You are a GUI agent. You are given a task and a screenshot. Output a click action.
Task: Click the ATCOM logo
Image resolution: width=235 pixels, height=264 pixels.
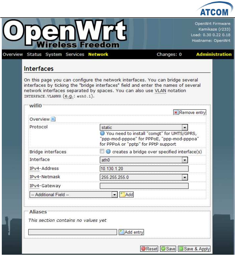[215, 9]
